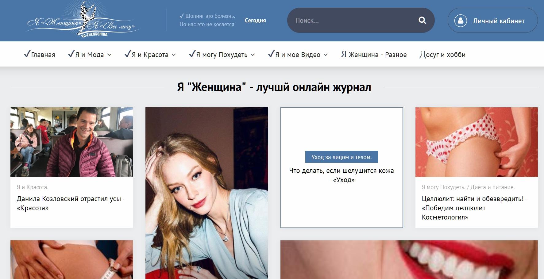Expand the Я и мое Видео dropdown arrow

coord(326,55)
